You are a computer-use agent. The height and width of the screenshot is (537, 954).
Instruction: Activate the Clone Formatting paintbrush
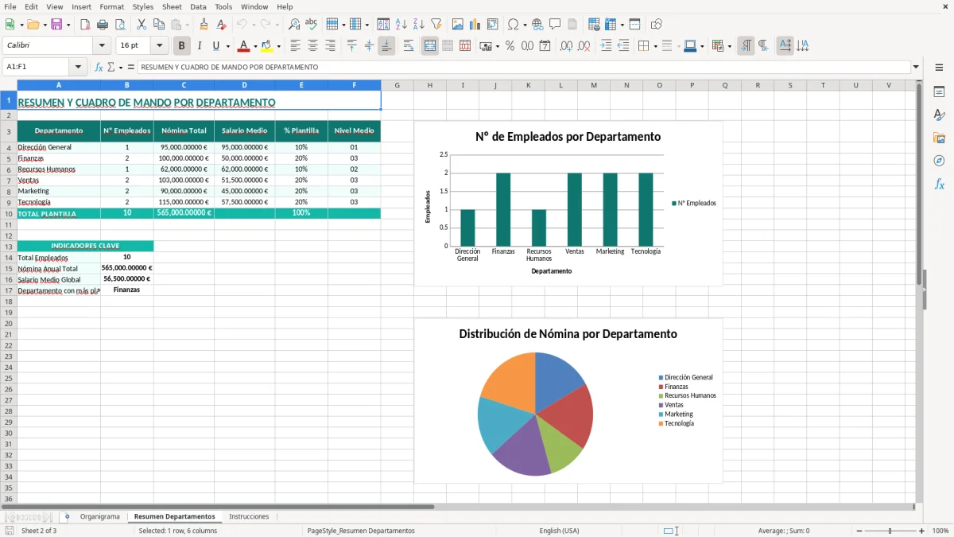click(204, 25)
